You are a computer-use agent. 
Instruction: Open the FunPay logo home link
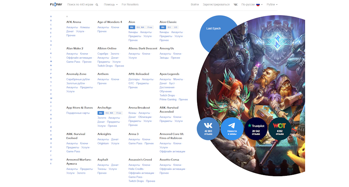click(56, 4)
